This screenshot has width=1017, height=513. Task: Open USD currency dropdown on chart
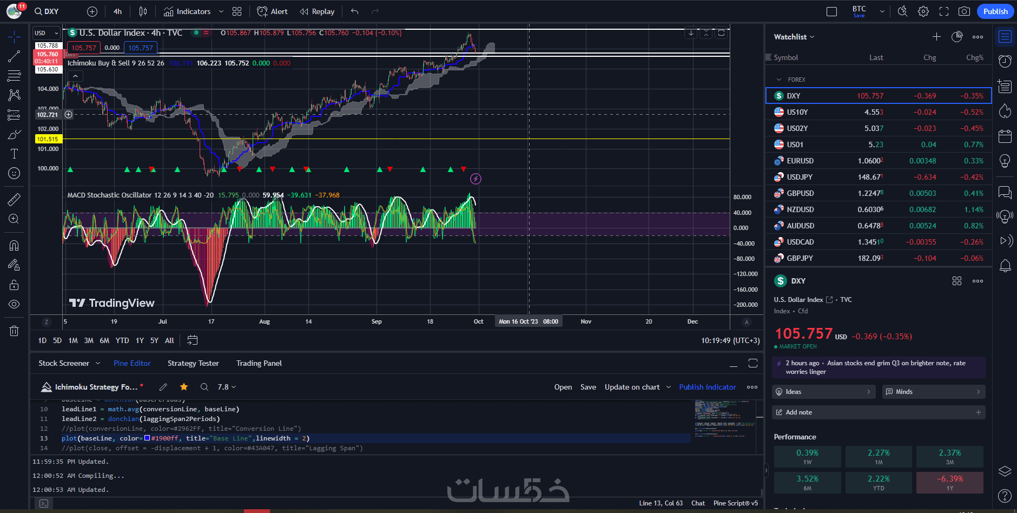47,33
